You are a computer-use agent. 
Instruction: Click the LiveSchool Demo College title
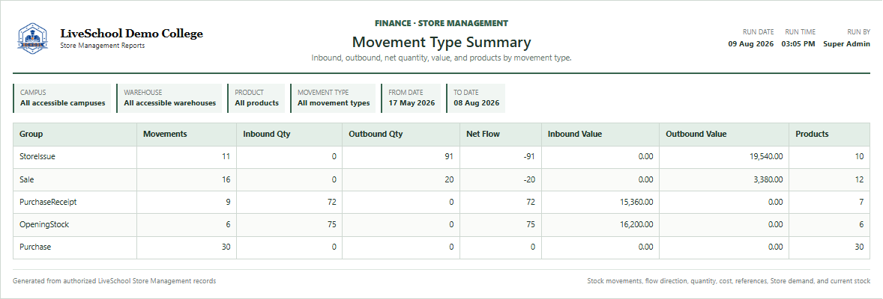[x=131, y=34]
